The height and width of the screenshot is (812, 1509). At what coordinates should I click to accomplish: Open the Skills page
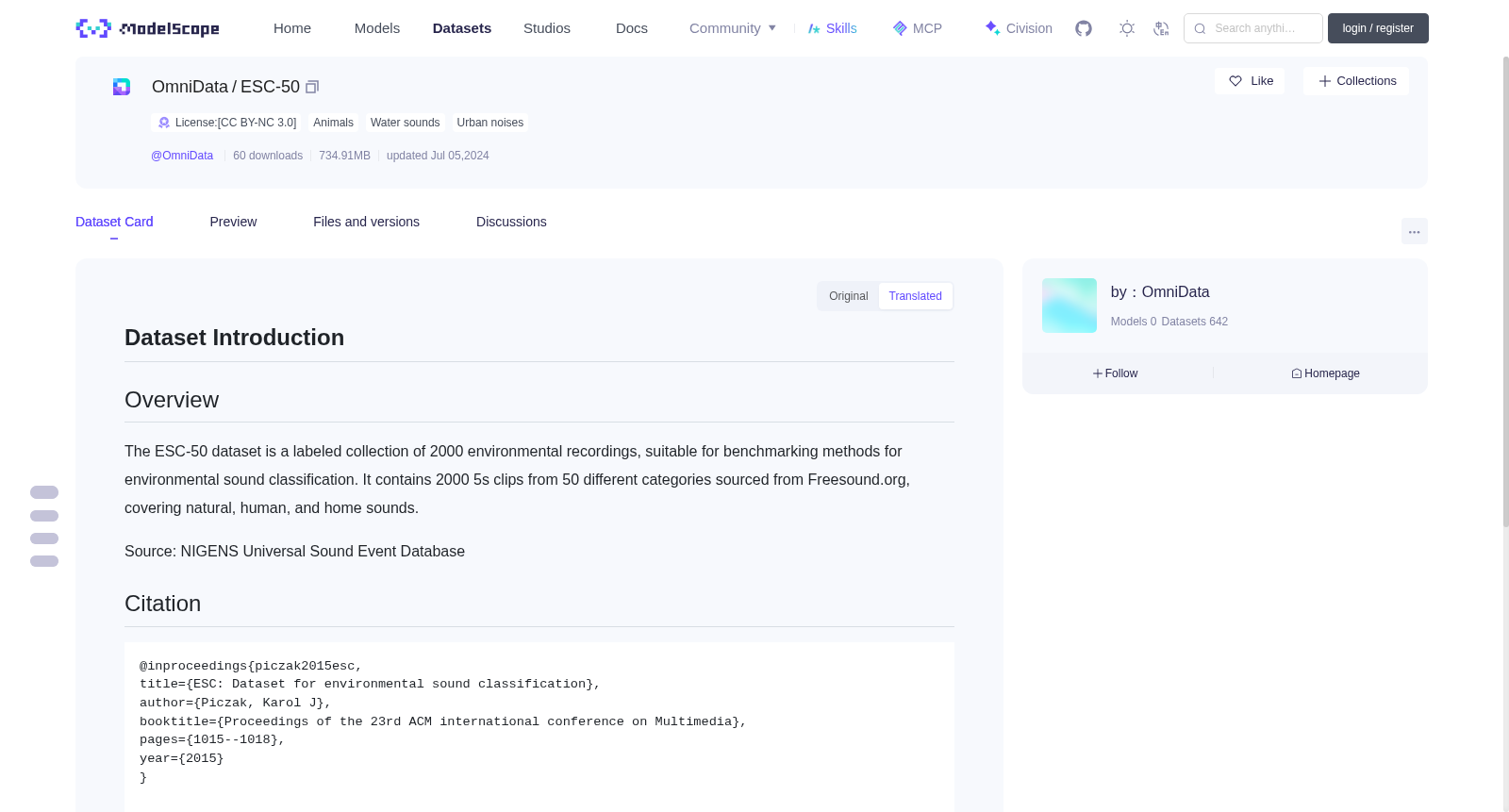coord(832,28)
